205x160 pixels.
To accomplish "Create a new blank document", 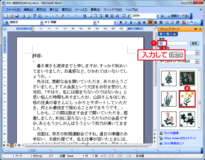I will click(6, 16).
